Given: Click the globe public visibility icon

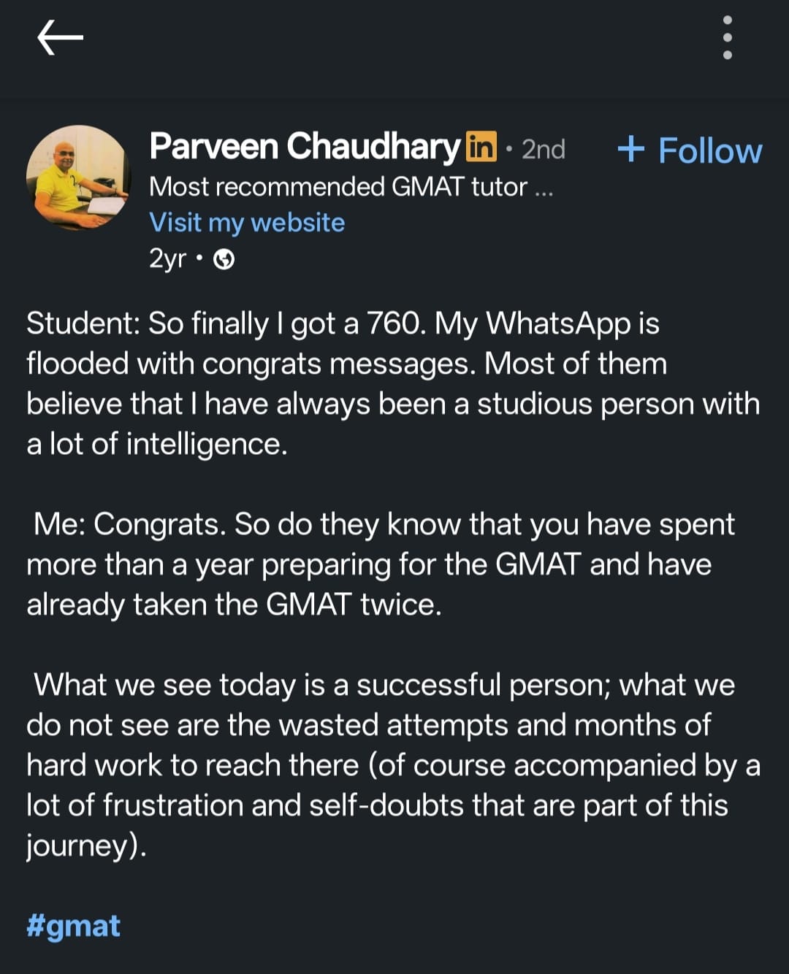Looking at the screenshot, I should click(224, 259).
